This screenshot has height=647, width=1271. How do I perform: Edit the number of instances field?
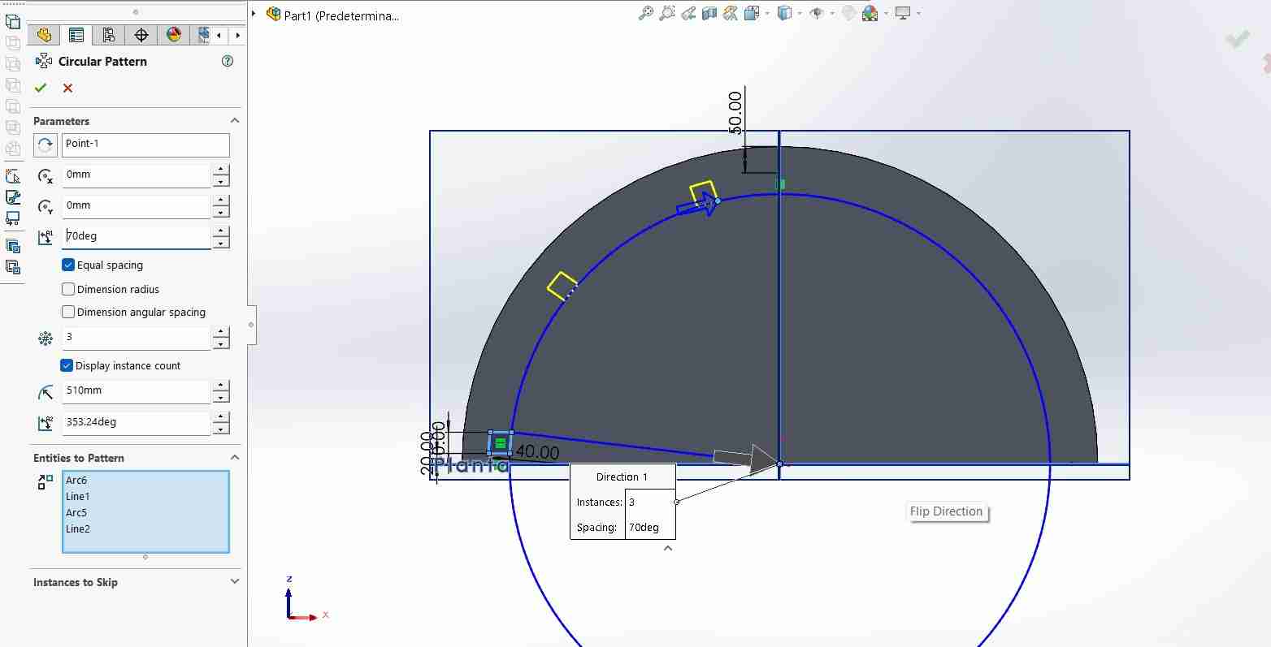point(137,337)
